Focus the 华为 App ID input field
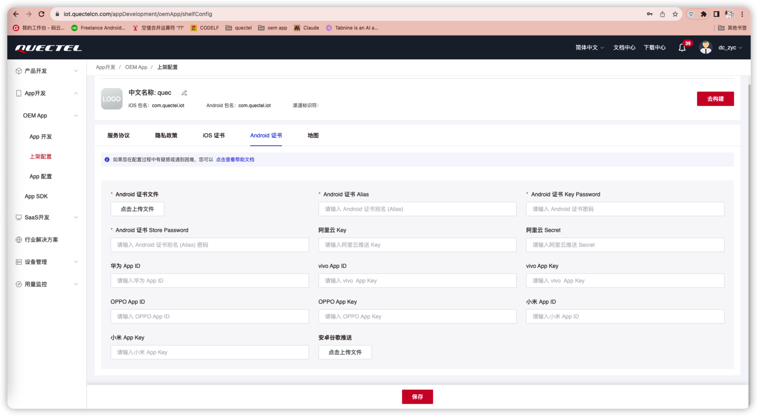 210,281
